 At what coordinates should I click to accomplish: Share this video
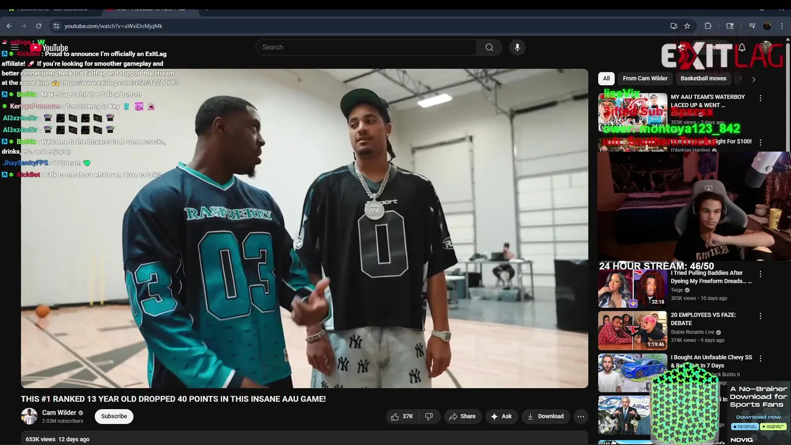tap(462, 417)
